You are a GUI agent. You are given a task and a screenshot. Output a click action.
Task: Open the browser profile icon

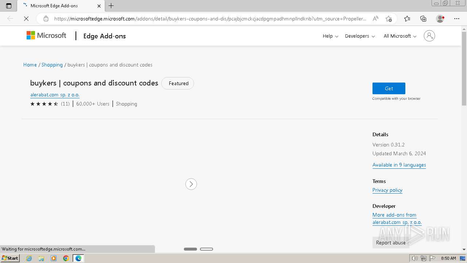point(440,19)
